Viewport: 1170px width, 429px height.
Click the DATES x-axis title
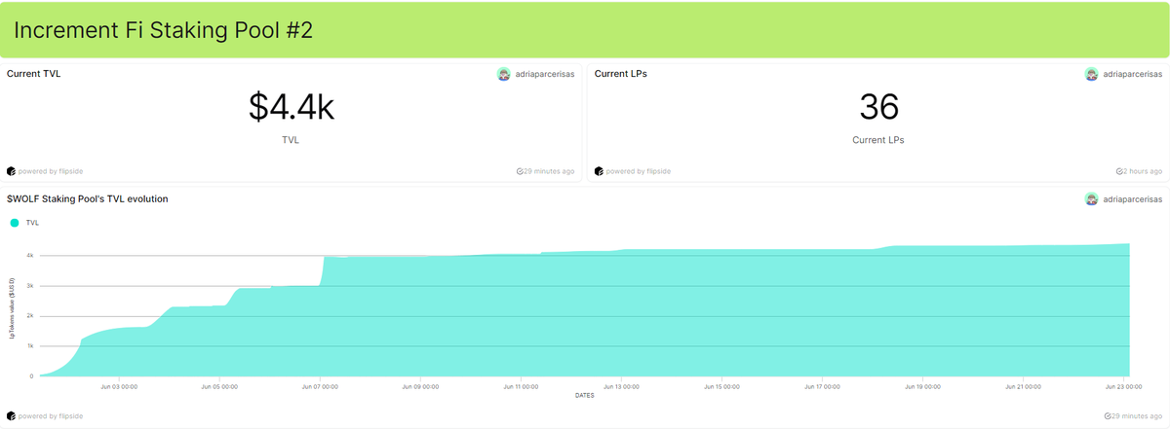coord(584,395)
